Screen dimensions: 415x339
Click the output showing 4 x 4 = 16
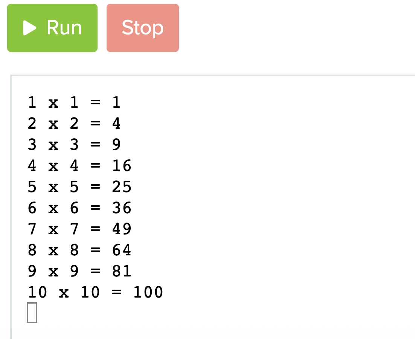79,165
